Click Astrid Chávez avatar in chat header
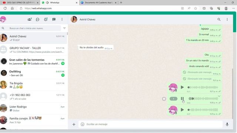 (x=74, y=19)
